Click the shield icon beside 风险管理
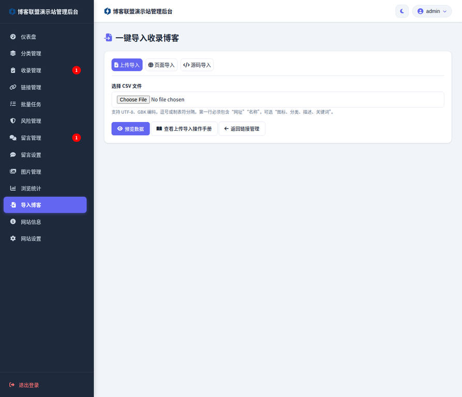This screenshot has width=462, height=397. [13, 120]
